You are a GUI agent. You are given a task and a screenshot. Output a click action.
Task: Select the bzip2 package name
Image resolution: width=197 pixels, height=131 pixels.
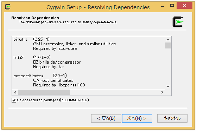tap(18, 58)
